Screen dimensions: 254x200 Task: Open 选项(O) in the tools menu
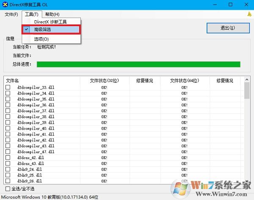[41, 39]
